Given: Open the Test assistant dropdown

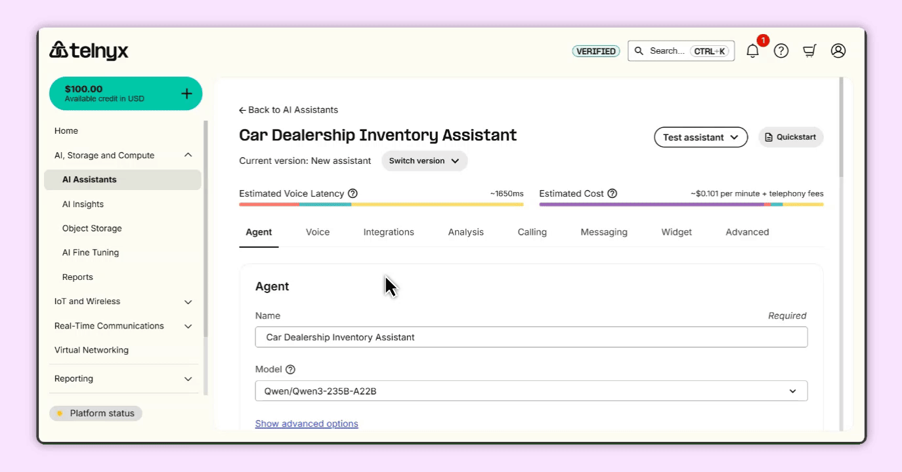Looking at the screenshot, I should click(700, 137).
